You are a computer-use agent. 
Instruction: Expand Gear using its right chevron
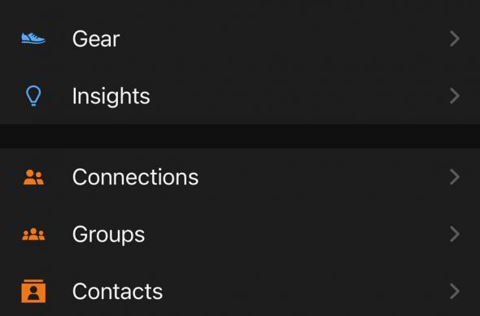point(455,39)
